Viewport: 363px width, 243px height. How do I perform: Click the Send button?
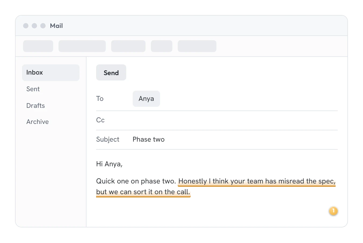[111, 72]
